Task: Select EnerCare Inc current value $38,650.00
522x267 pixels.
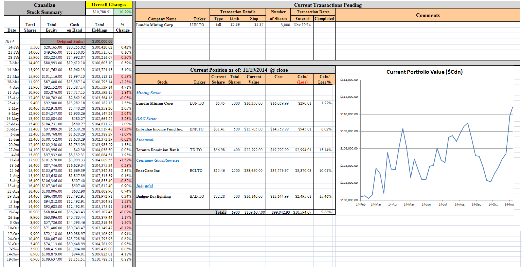Action: pos(253,171)
